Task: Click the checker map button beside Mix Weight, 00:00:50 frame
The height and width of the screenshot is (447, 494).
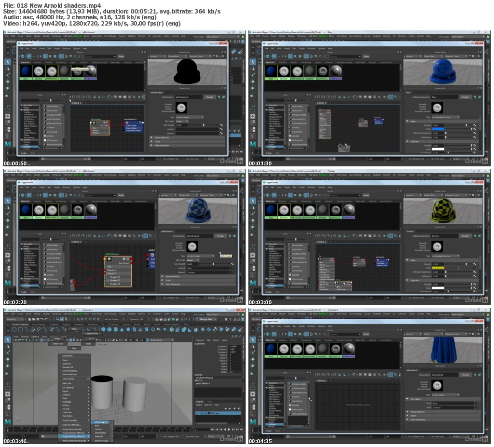Action: pos(221,125)
